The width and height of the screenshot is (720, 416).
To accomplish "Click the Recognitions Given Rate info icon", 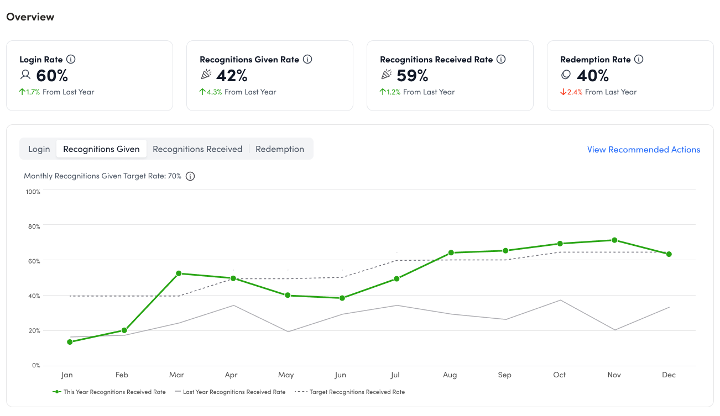I will [x=307, y=59].
